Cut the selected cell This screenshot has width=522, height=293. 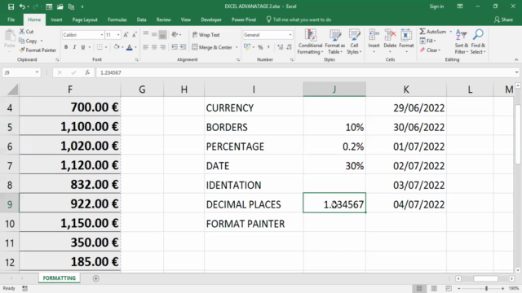(x=26, y=32)
